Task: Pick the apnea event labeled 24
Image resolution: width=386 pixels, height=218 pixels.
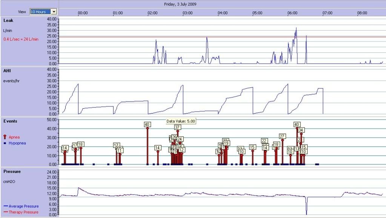Action: pos(180,139)
